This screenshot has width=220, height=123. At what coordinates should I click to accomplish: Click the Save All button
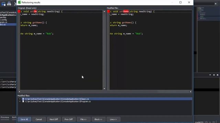pyautogui.click(x=24, y=119)
